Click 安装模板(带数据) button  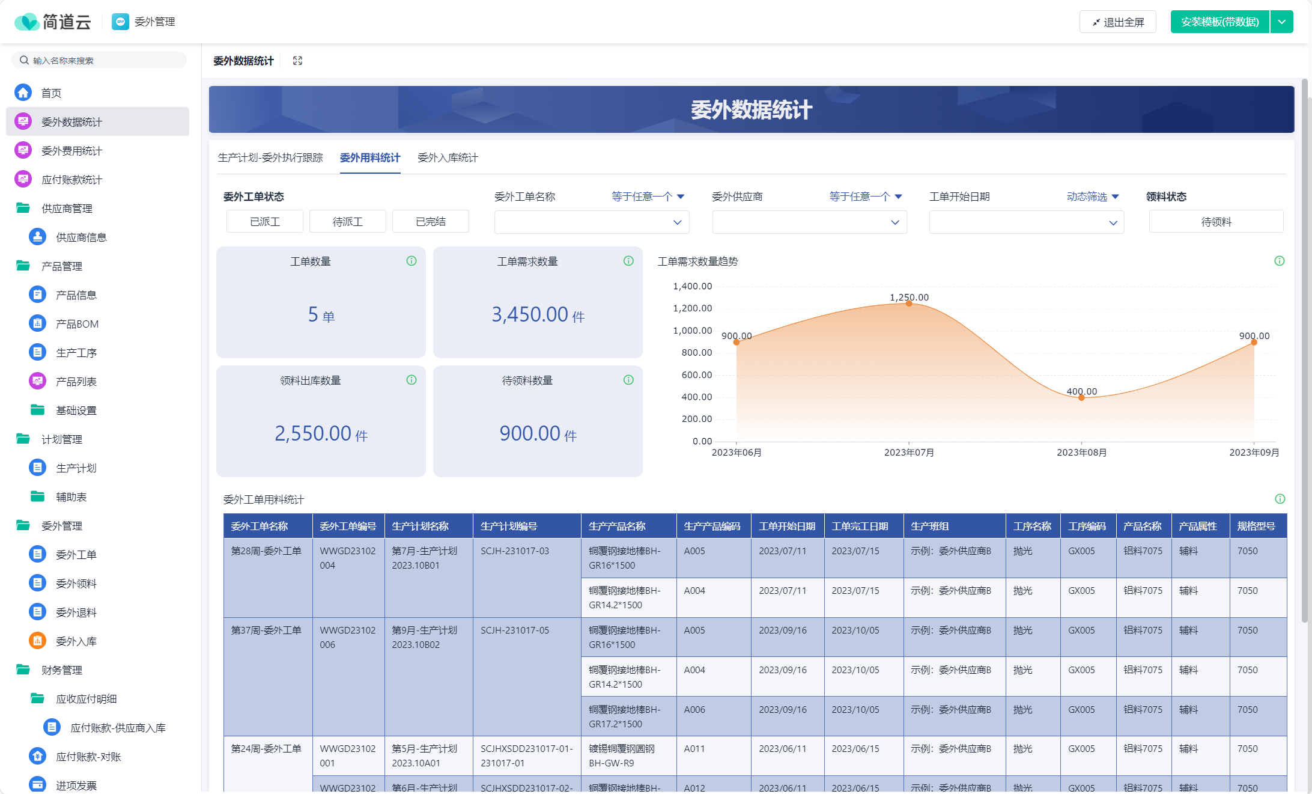click(1219, 22)
